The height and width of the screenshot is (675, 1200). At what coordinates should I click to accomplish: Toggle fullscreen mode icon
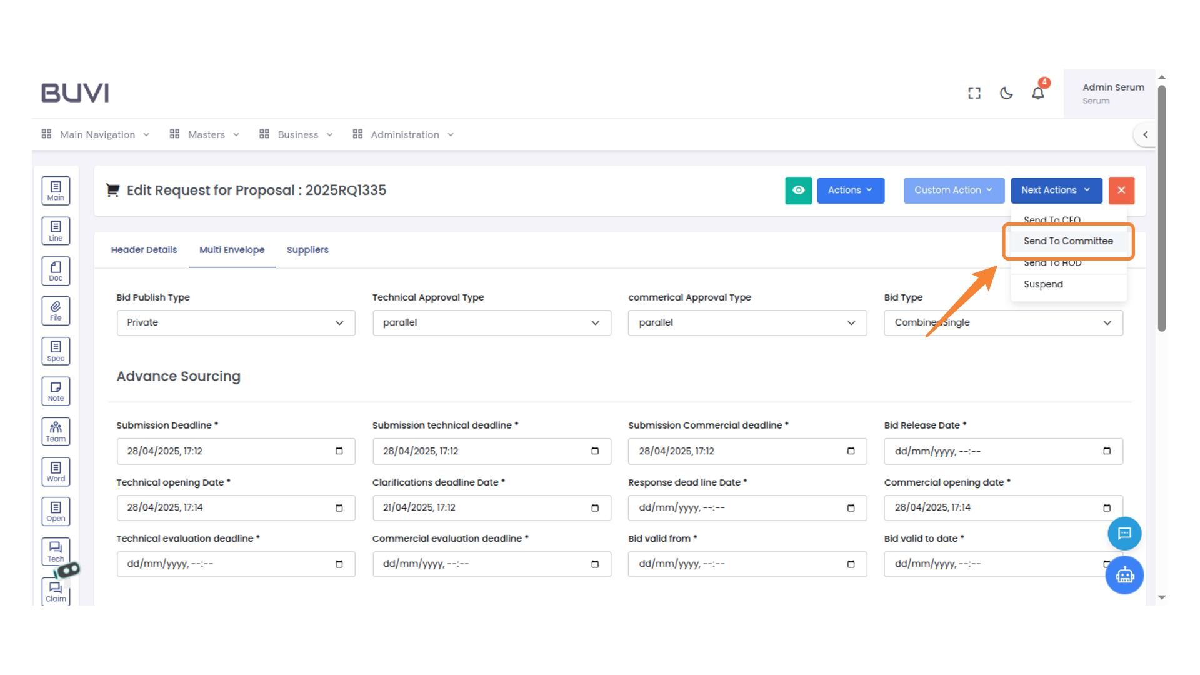[974, 93]
